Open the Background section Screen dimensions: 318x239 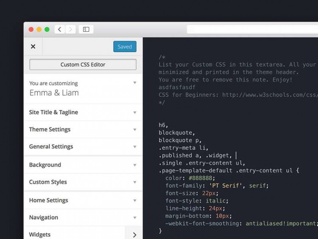tap(45, 165)
